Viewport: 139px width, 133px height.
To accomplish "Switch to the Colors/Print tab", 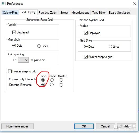I will (10, 13).
